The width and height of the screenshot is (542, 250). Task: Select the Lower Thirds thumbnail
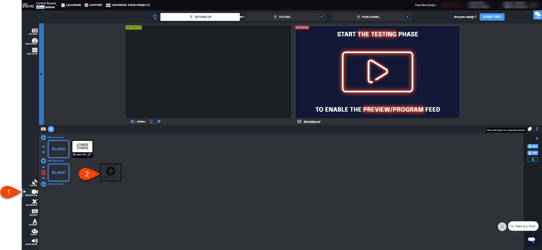[x=82, y=147]
